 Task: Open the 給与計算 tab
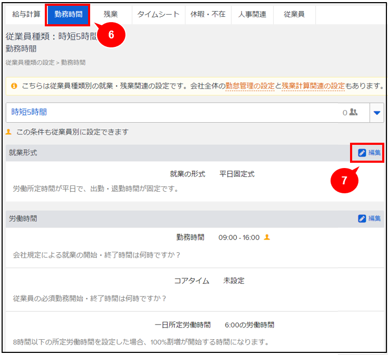pos(26,14)
